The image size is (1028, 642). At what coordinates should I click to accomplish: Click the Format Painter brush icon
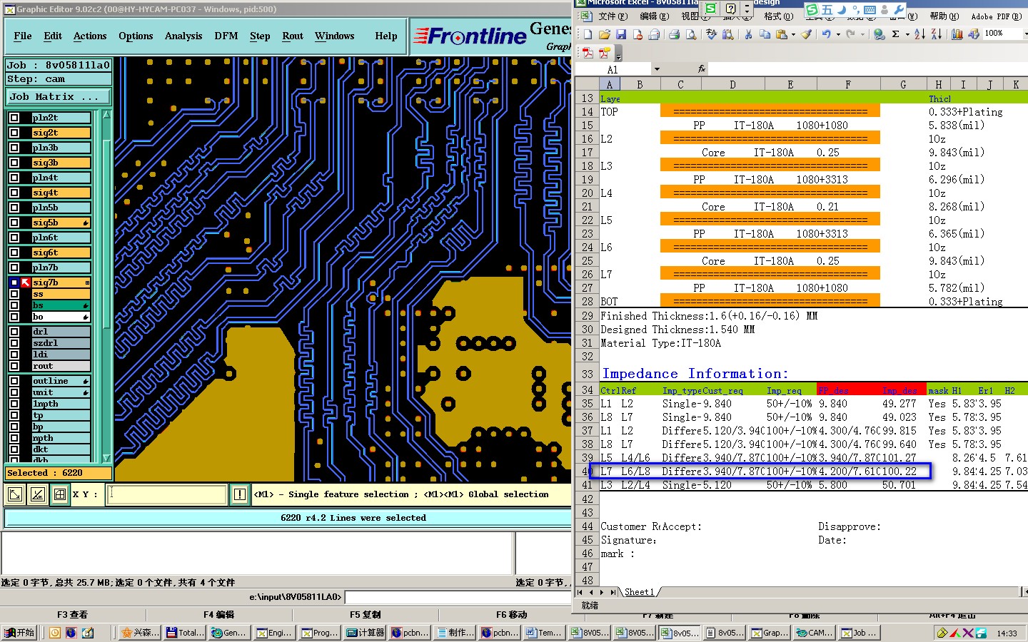tap(806, 34)
